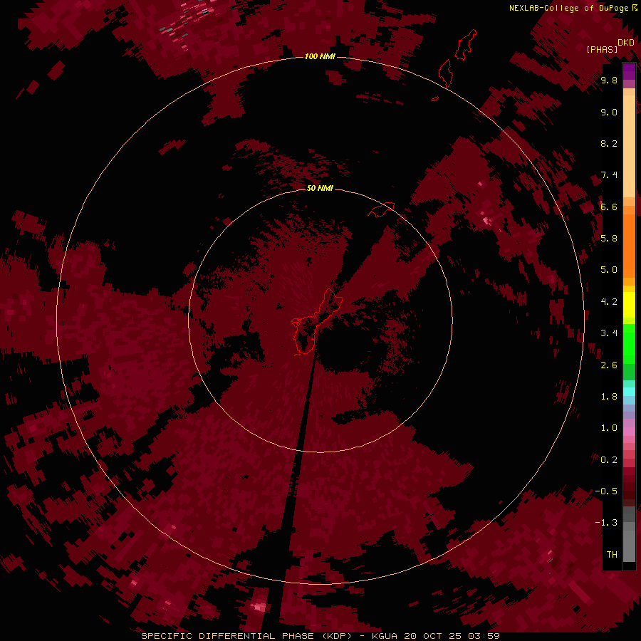
Task: Click the KGUA station identifier
Action: (x=385, y=636)
